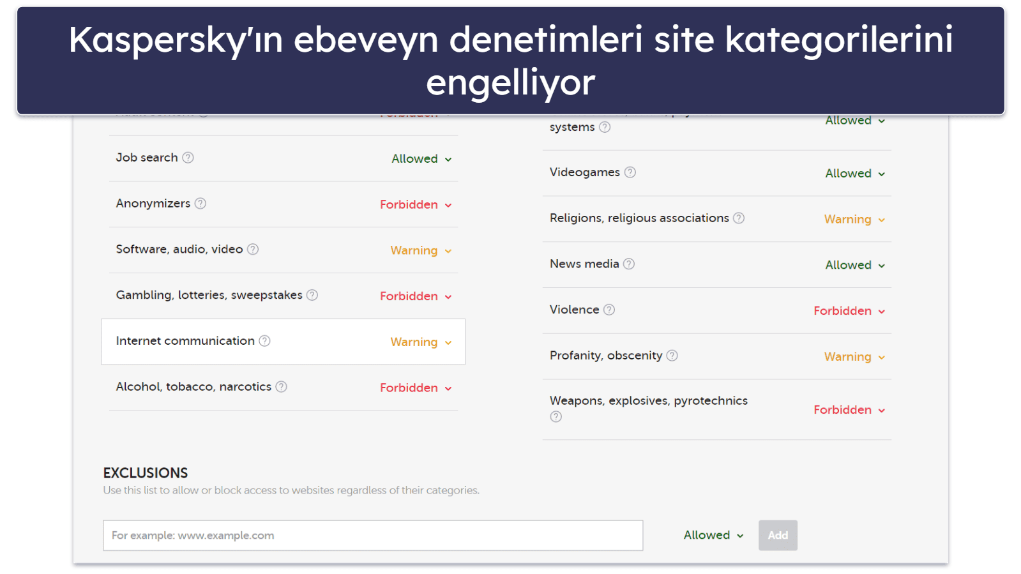Select the 'Anonymizers' category label
Viewport: 1021px width, 574px height.
pyautogui.click(x=153, y=204)
